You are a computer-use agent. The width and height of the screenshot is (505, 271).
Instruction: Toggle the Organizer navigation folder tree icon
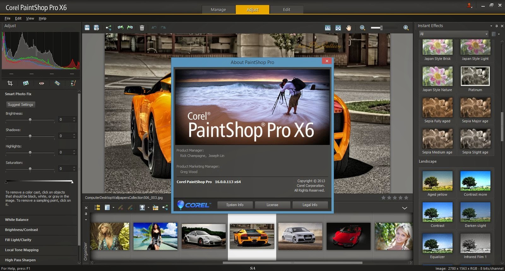pos(97,207)
